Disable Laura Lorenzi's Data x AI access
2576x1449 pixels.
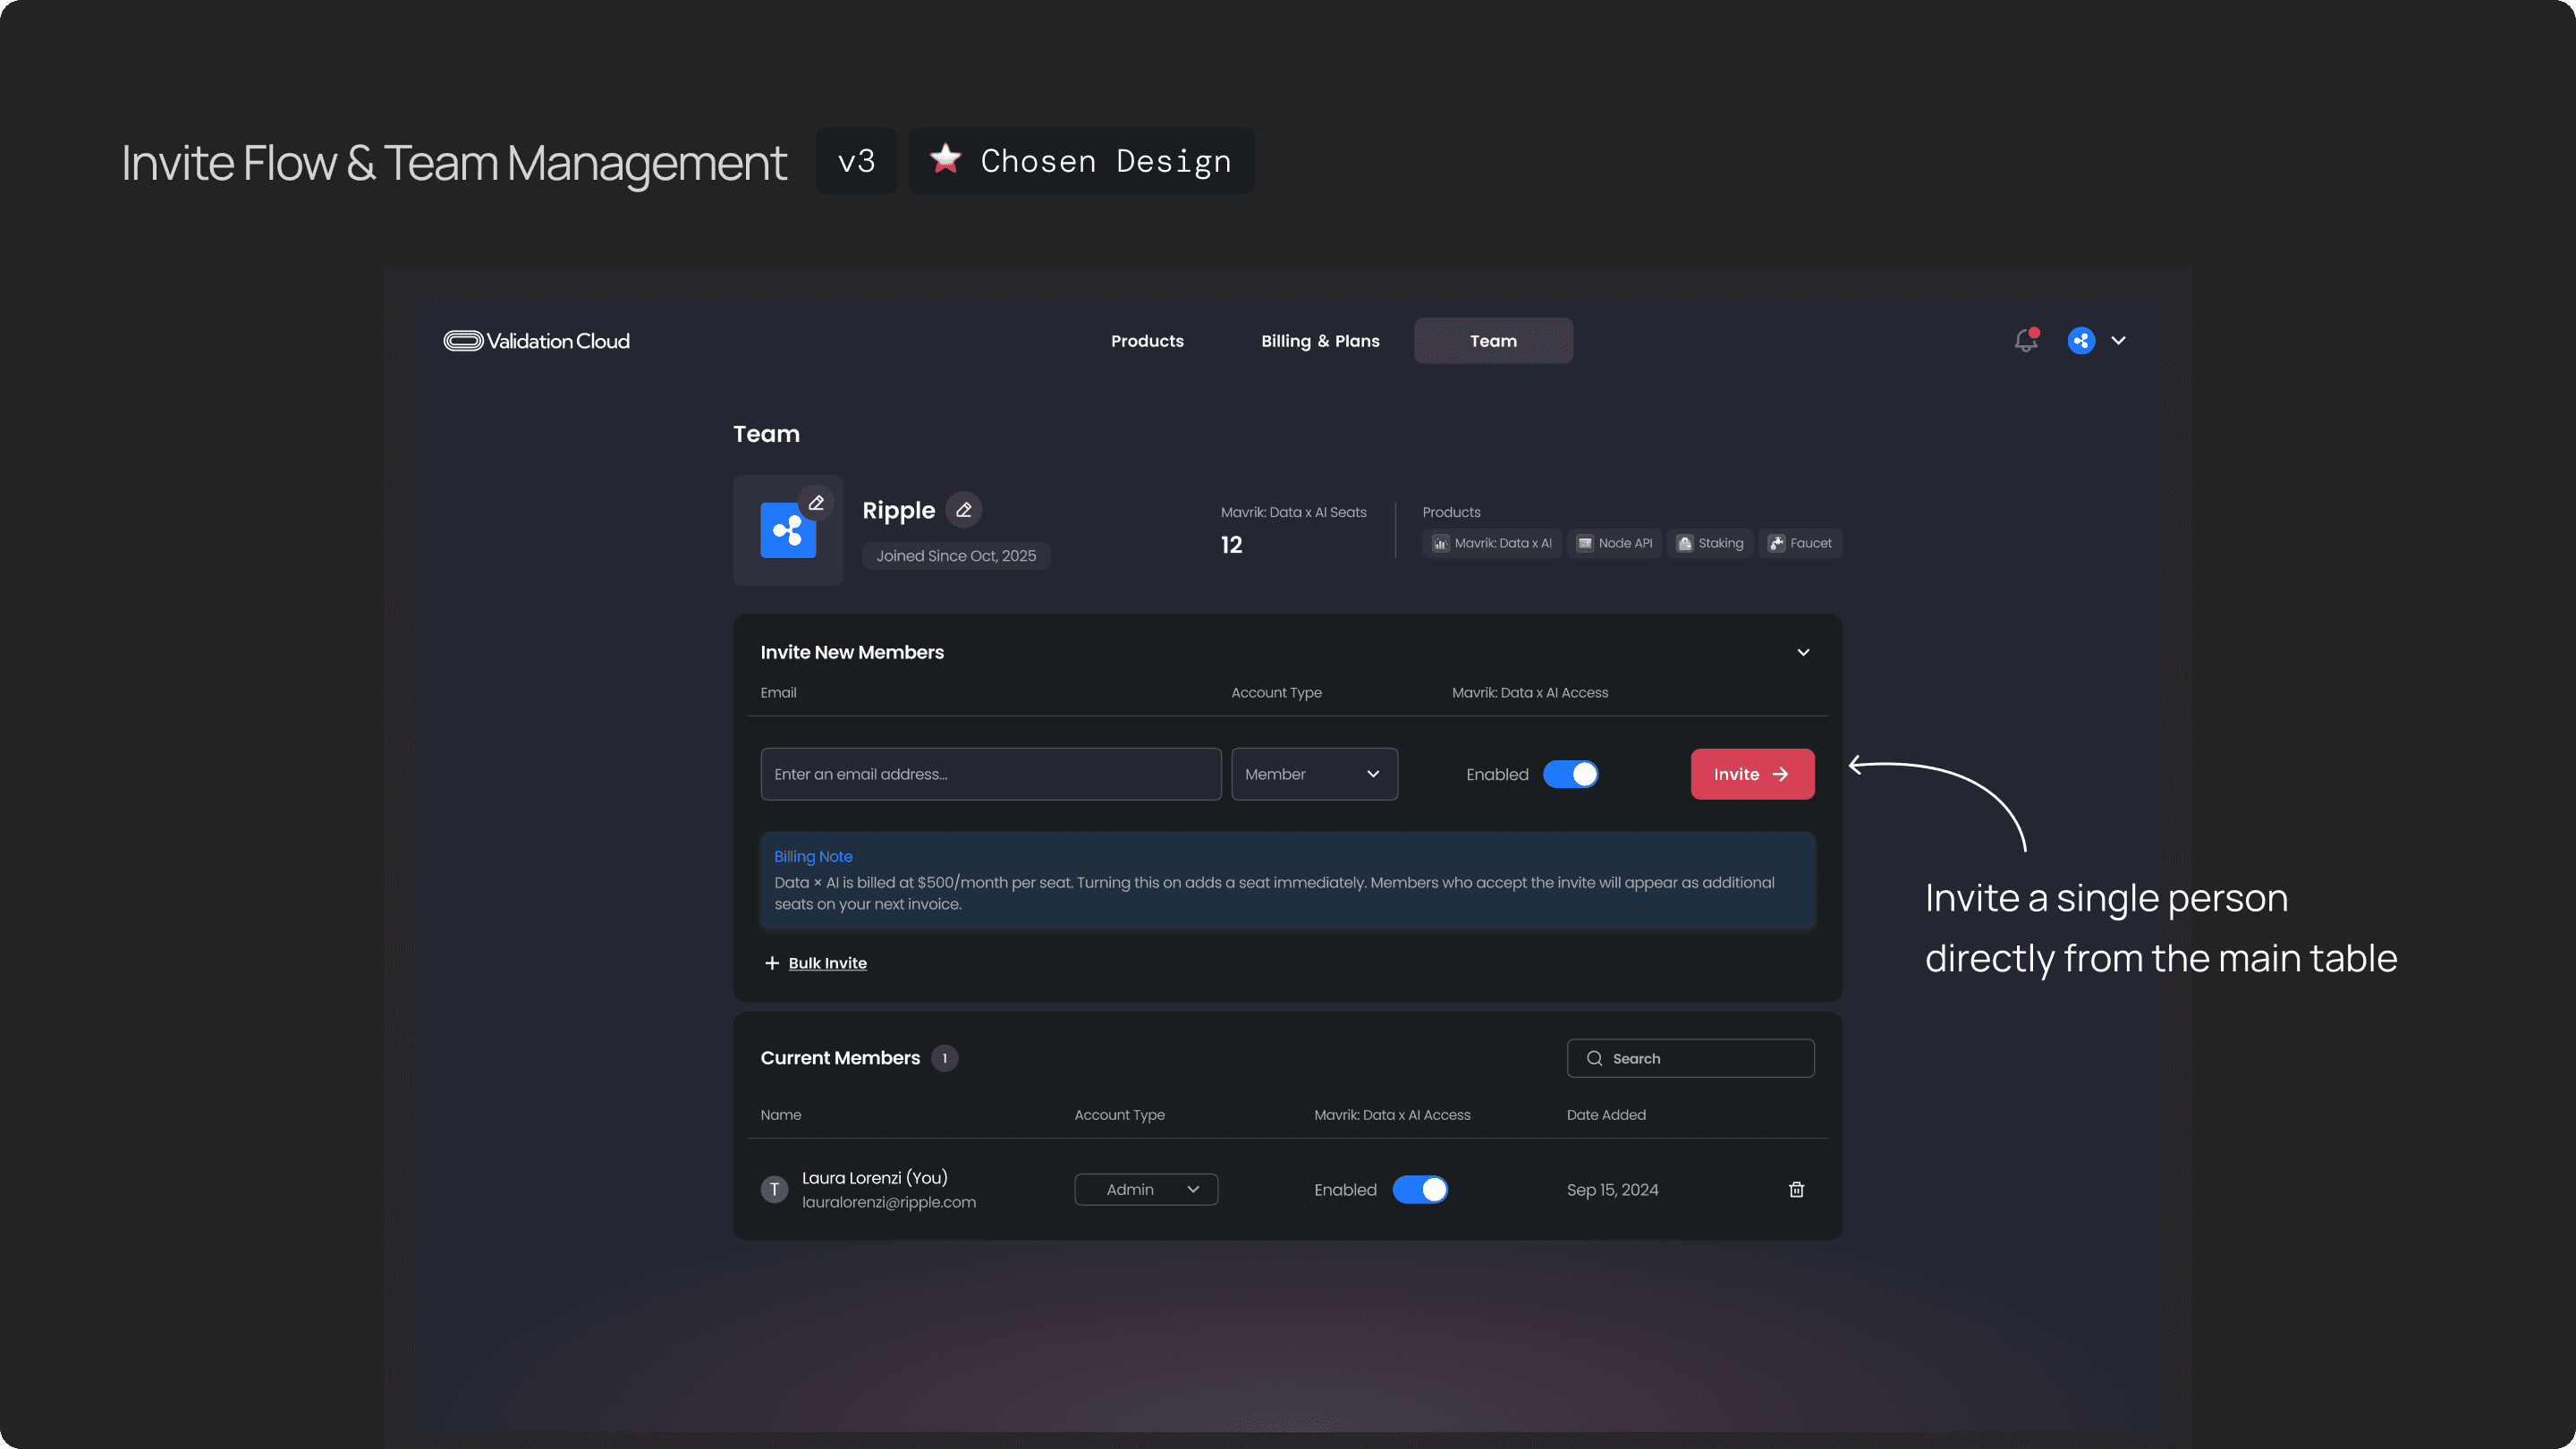click(x=1420, y=1189)
